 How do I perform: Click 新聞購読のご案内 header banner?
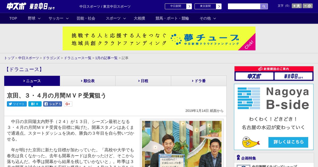(274, 69)
